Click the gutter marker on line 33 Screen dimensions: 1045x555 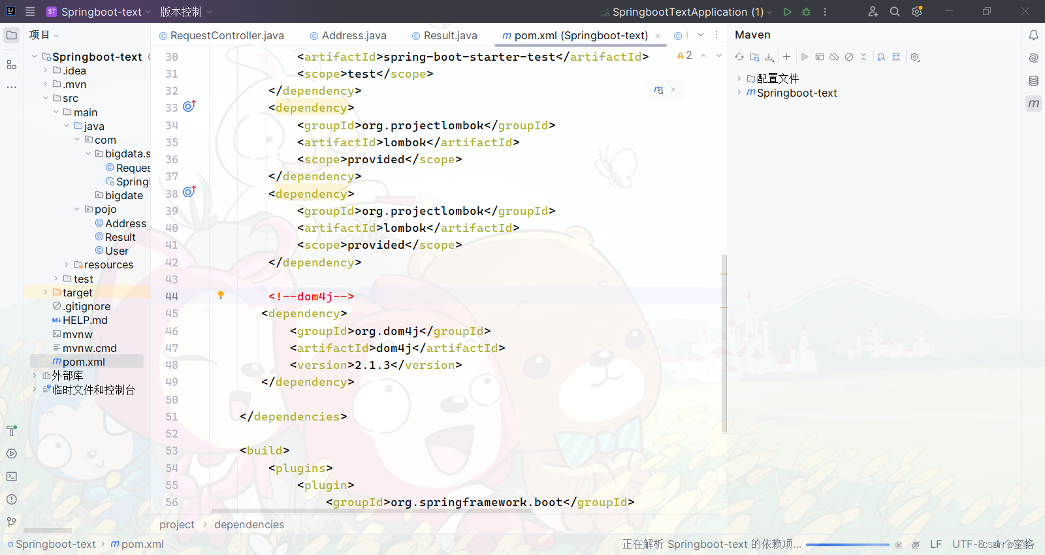(189, 106)
